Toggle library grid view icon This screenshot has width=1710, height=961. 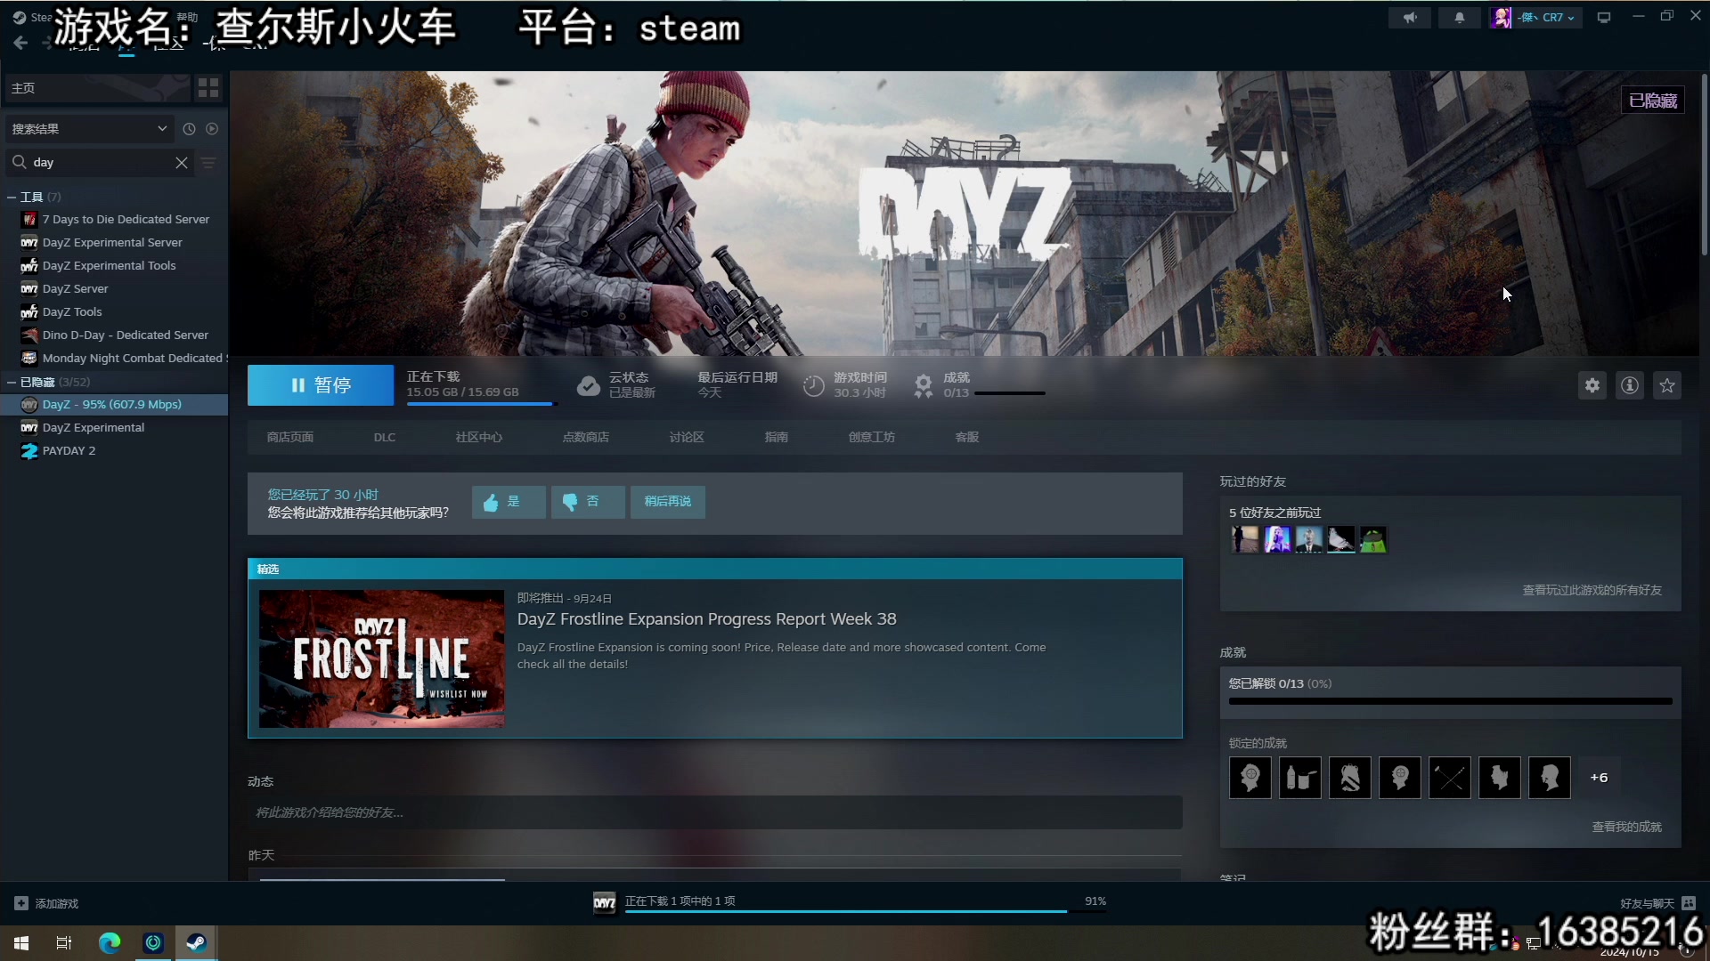[x=208, y=87]
